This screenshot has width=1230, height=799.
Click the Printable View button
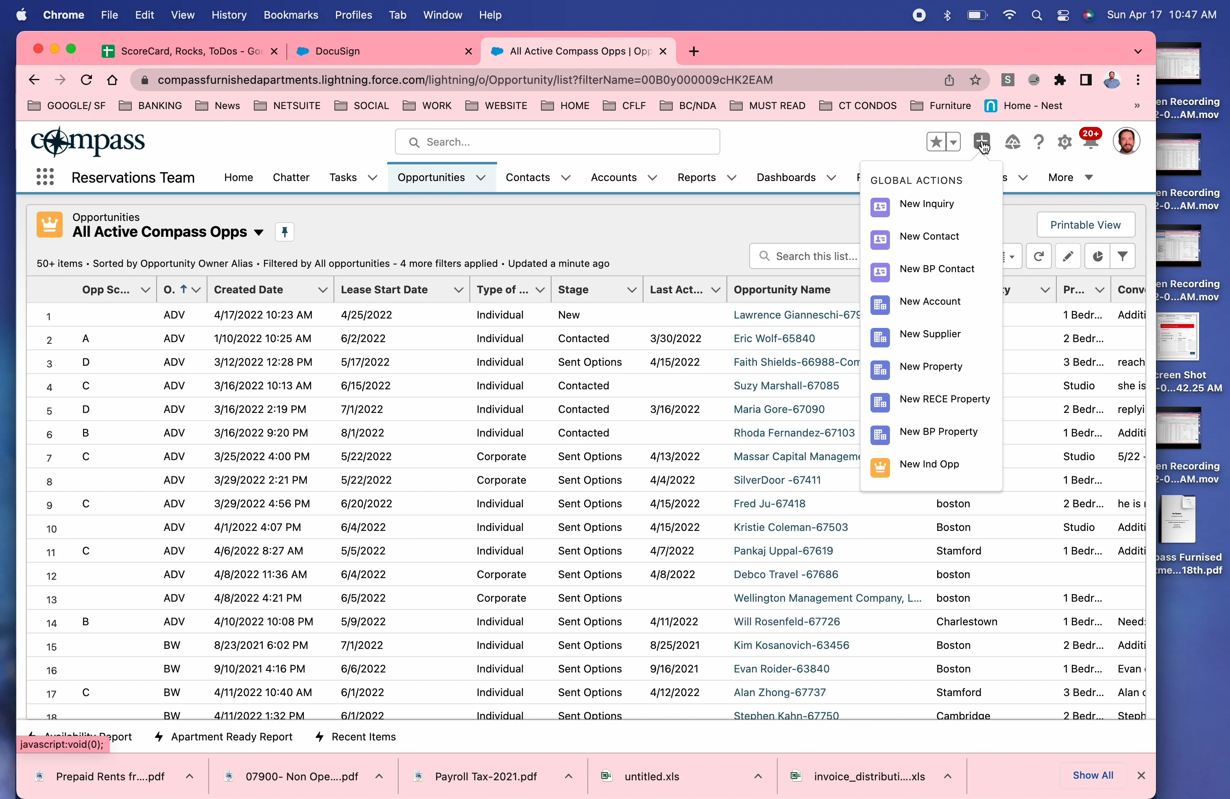point(1085,225)
